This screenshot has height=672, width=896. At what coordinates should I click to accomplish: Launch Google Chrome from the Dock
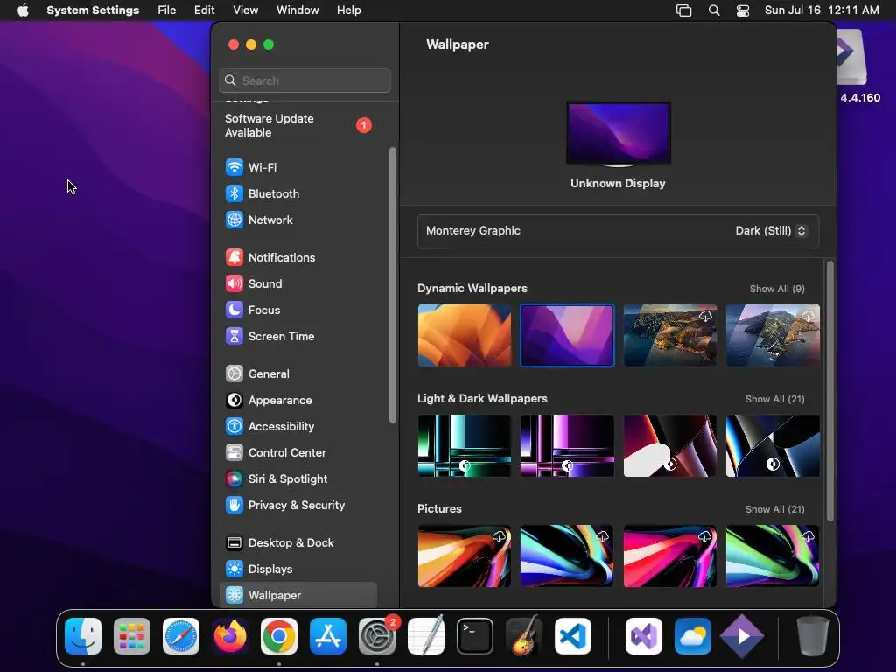(x=279, y=636)
